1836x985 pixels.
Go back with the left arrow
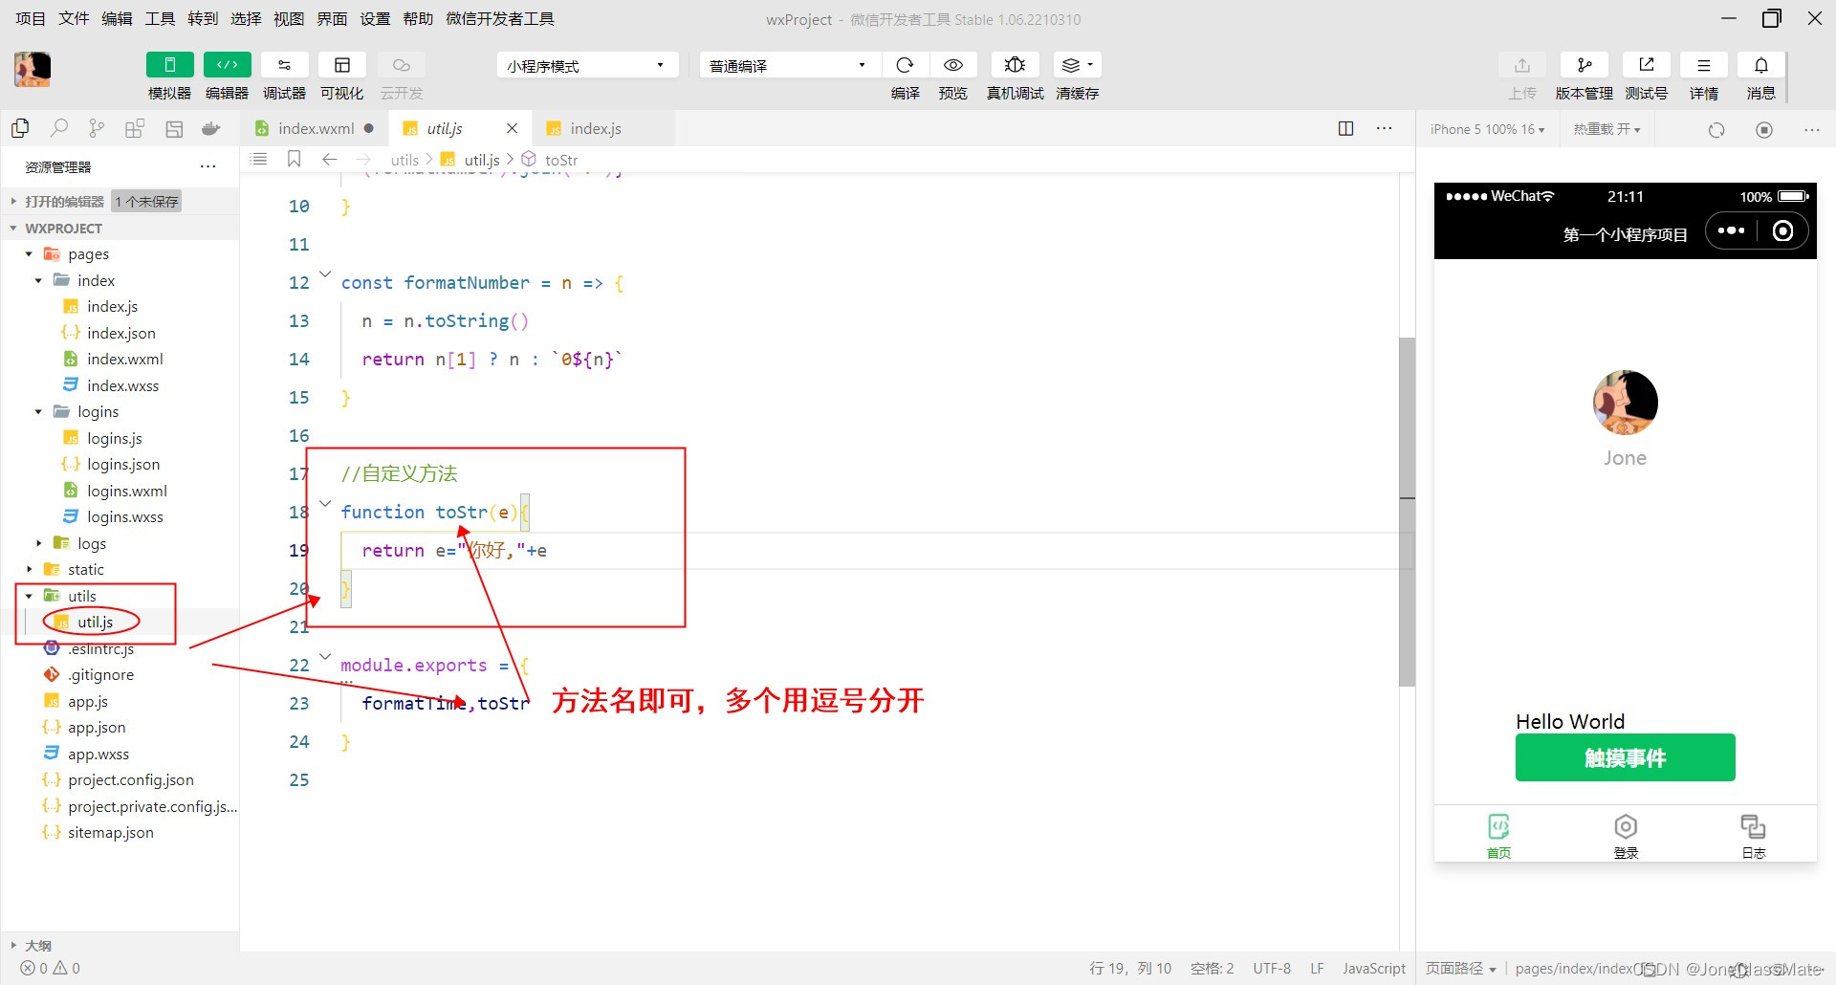[330, 159]
